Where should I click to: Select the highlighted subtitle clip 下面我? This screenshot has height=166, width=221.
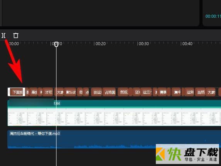(x=16, y=92)
